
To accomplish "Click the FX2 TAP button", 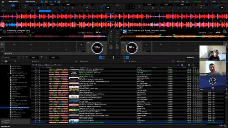I will coord(222,7).
